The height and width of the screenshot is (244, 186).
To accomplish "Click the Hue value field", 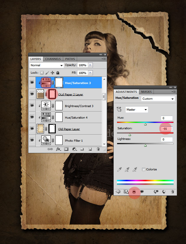I will pos(167,118).
